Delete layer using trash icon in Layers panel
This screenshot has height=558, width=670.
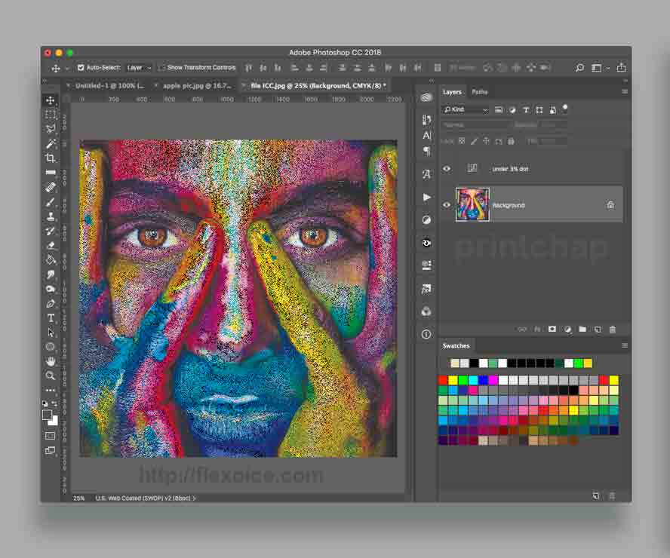click(612, 330)
